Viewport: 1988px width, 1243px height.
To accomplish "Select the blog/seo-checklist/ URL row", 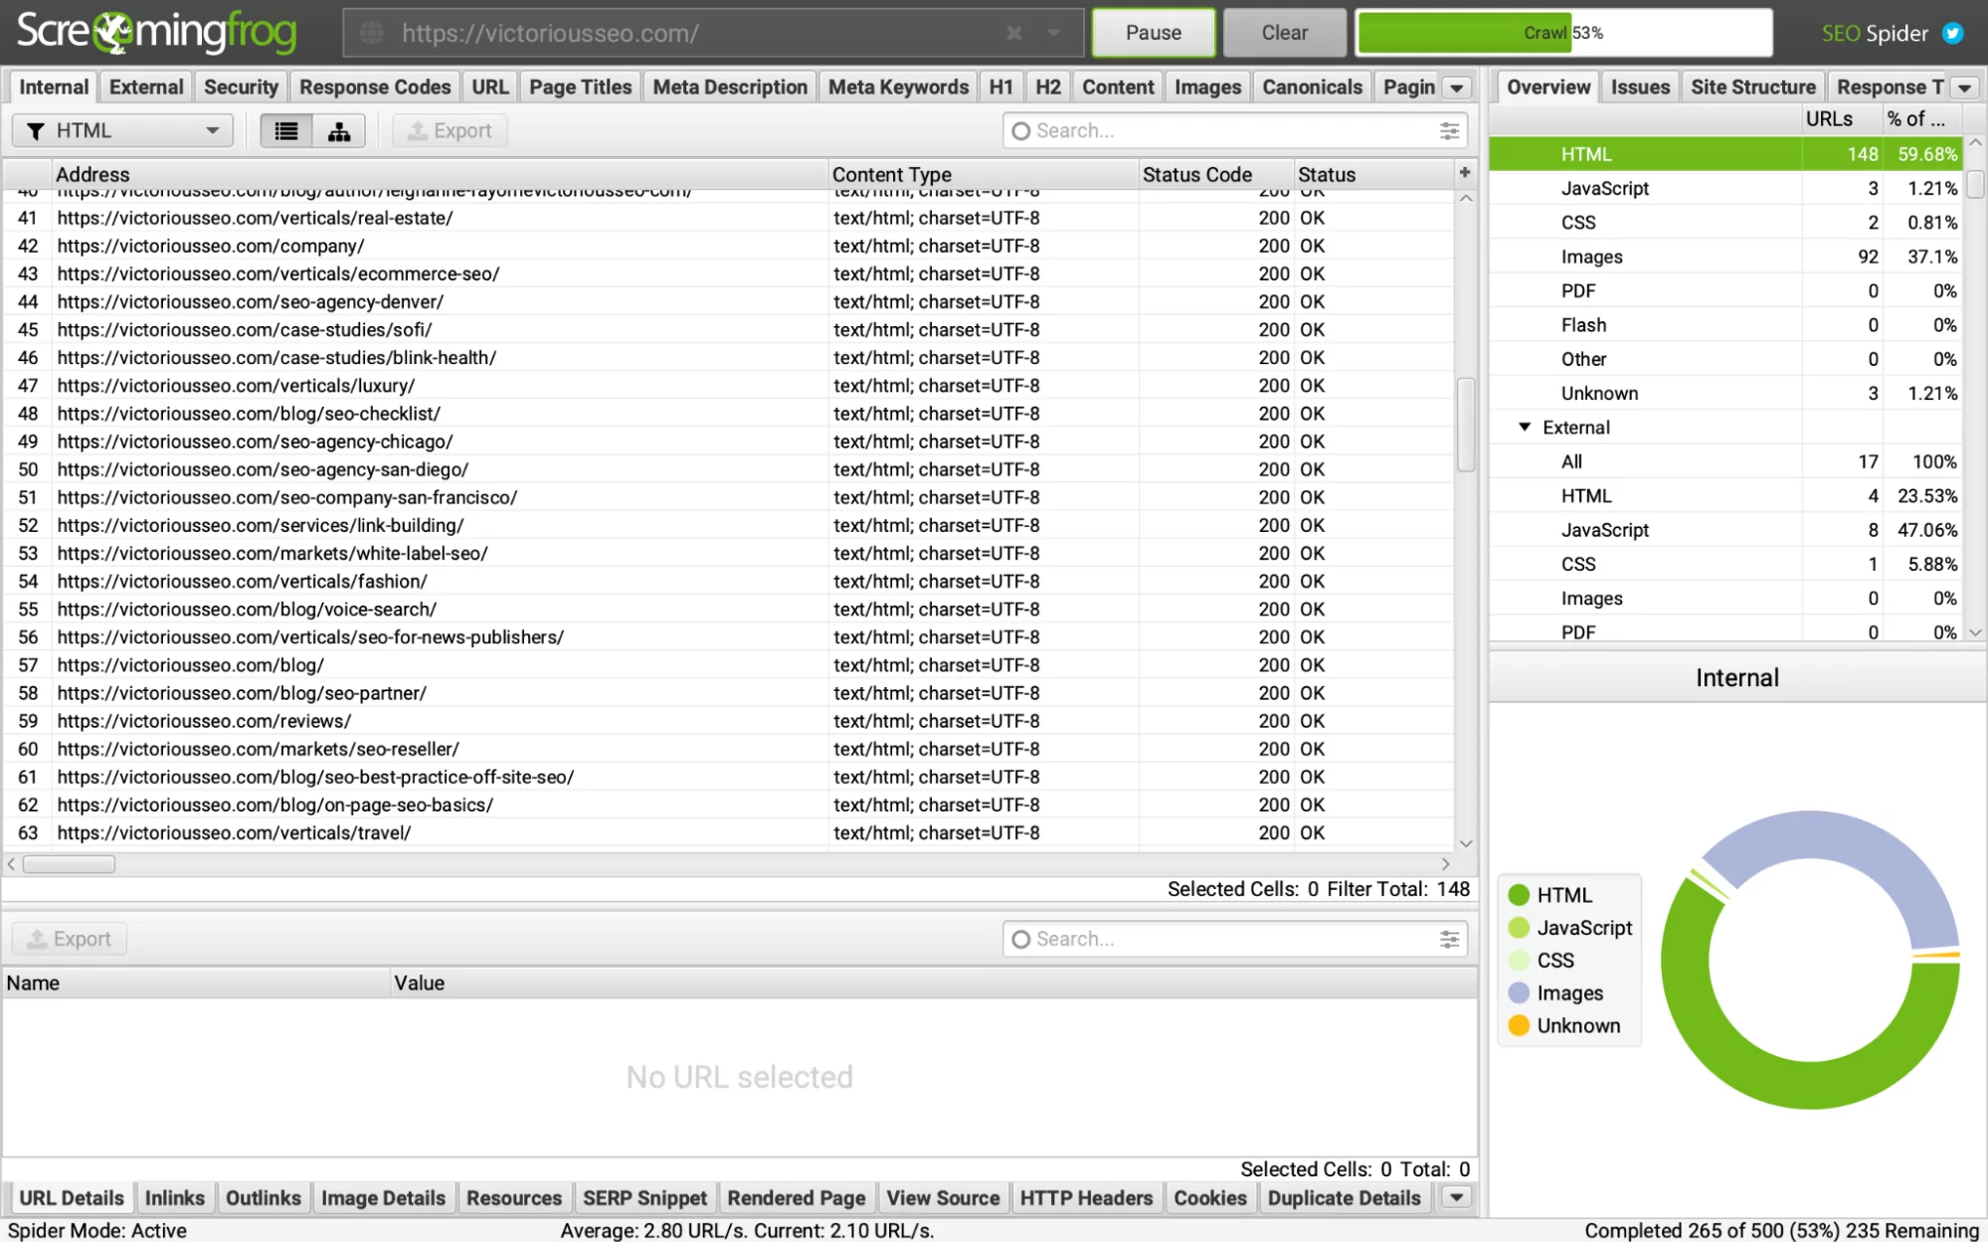I will pos(729,414).
